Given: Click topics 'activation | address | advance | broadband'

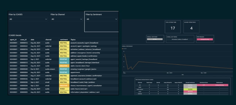Looking at the screenshot, I should coord(85,49).
